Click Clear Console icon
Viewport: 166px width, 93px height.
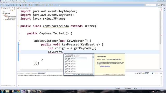[x=142, y=73]
